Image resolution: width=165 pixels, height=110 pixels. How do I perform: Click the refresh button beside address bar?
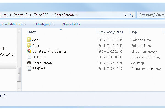pyautogui.click(x=132, y=15)
